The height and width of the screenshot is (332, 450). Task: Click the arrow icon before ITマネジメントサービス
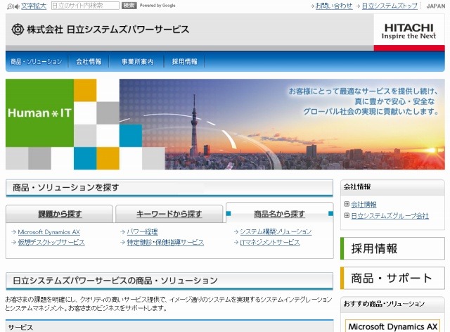pyautogui.click(x=236, y=243)
